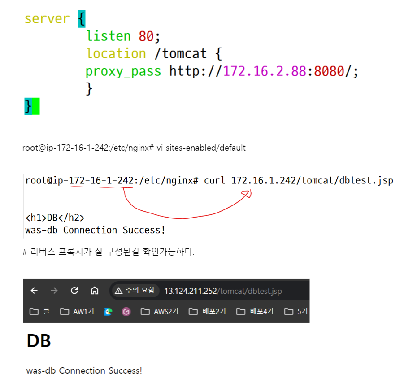The image size is (404, 379).
Task: Click the browser Forward arrow
Action: (x=54, y=291)
